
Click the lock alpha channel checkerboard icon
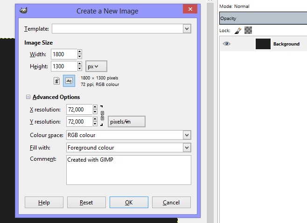click(248, 31)
